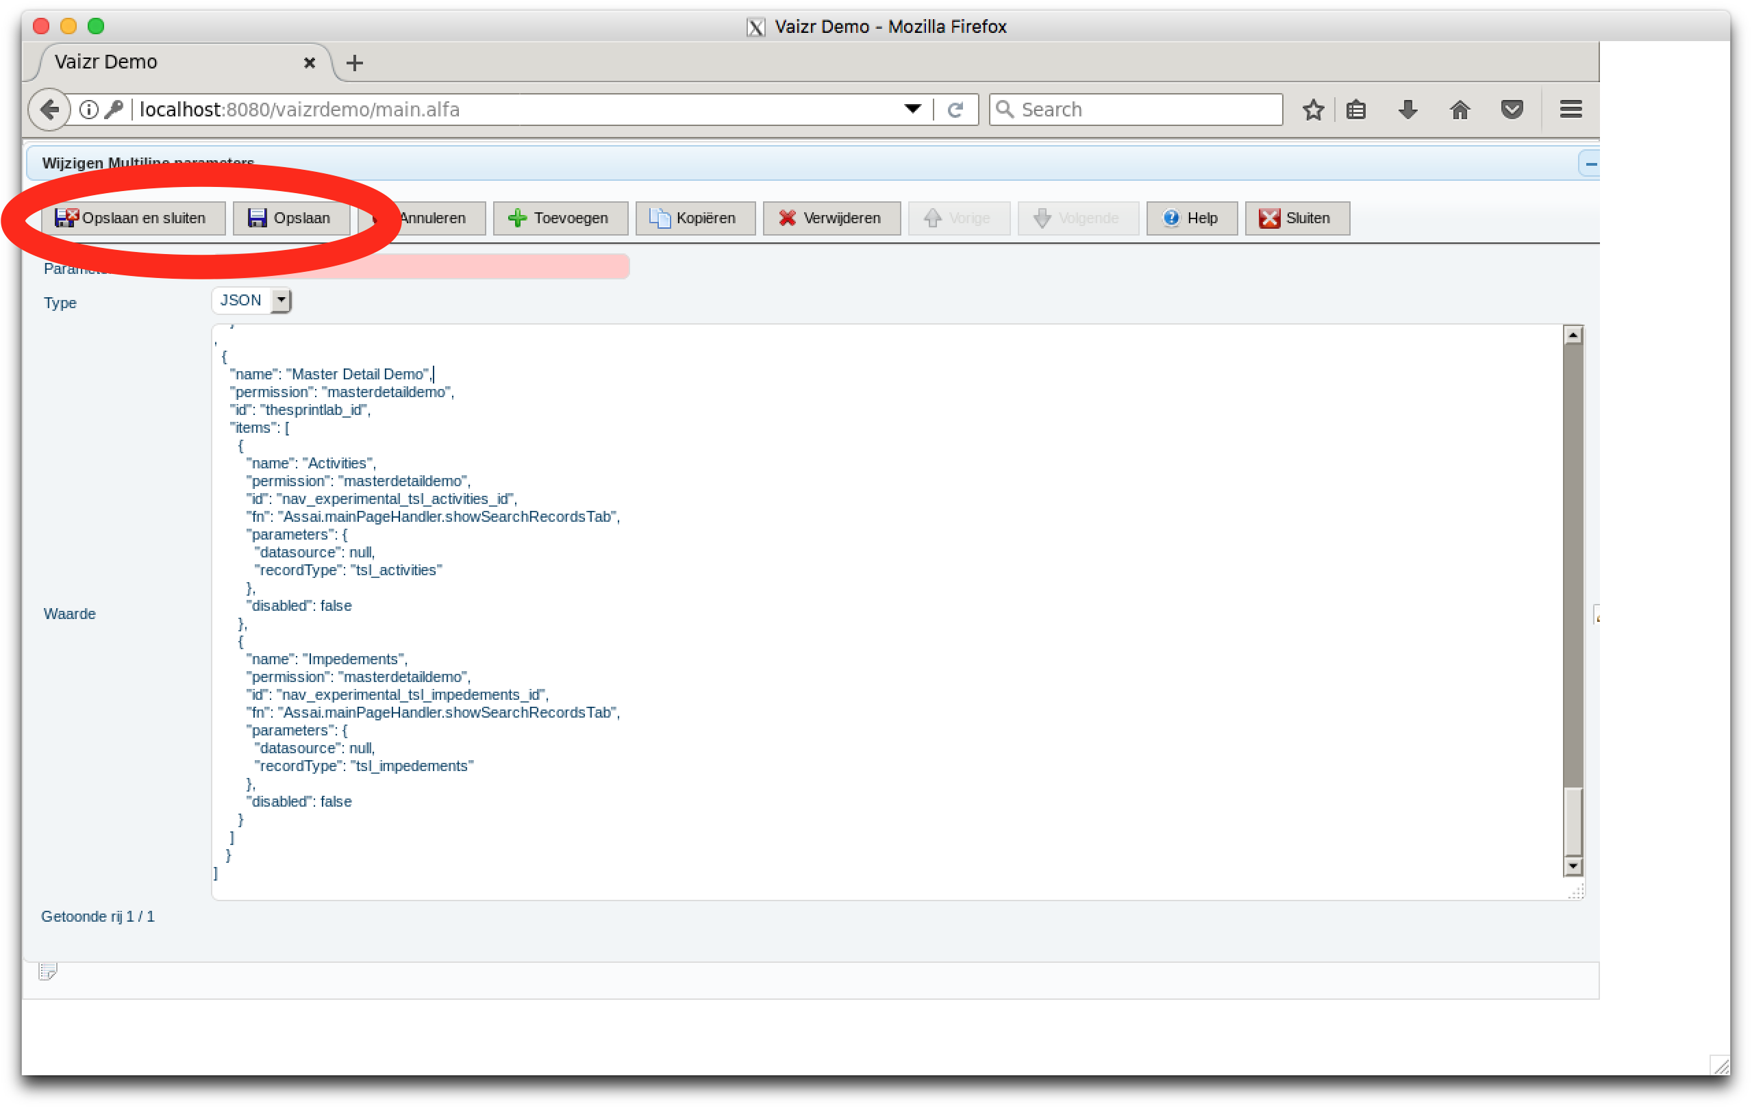The height and width of the screenshot is (1108, 1752).
Task: Go to Firefox home page icon
Action: point(1460,110)
